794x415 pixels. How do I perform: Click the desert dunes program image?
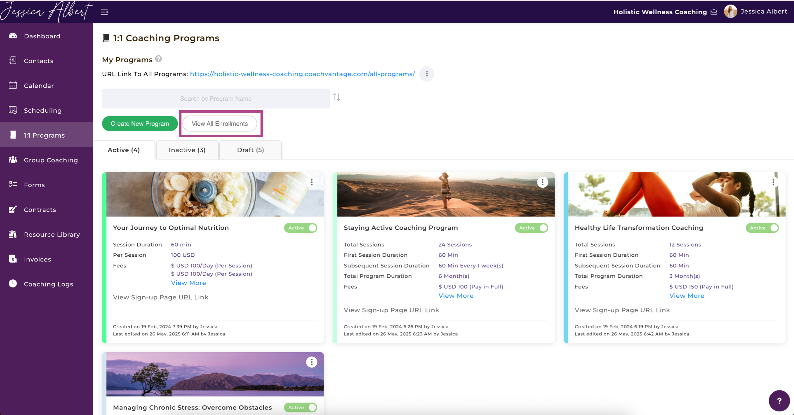446,194
